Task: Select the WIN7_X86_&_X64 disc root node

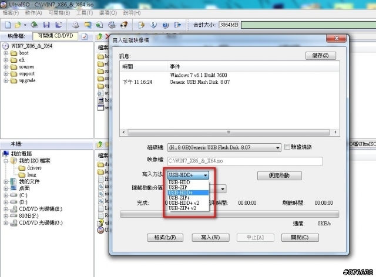Action: 32,46
